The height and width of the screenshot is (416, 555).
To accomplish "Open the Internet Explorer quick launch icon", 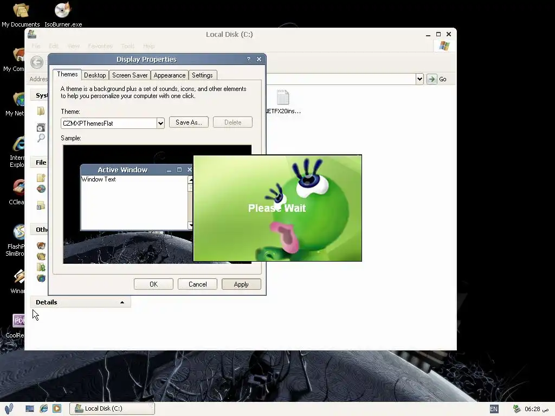I will (43, 408).
